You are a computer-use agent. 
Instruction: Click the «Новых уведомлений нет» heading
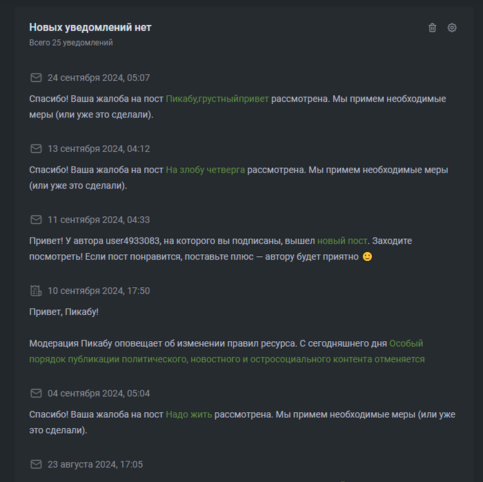(90, 28)
